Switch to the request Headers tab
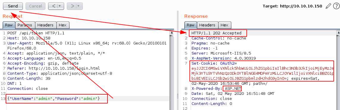 tap(45, 25)
